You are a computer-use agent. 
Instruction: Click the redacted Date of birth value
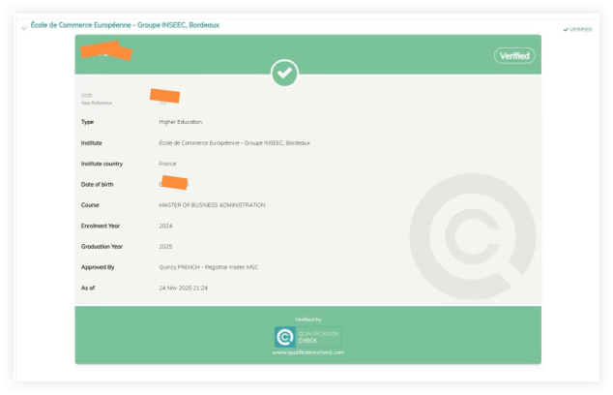pos(174,183)
